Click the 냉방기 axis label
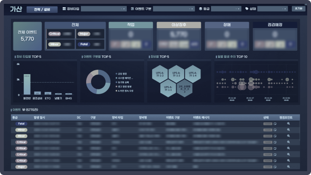 pyautogui.click(x=58, y=98)
